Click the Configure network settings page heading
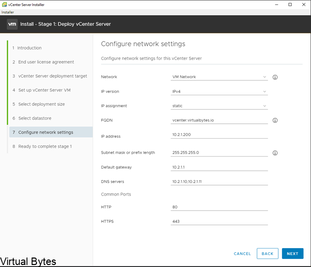The image size is (311, 267). [143, 44]
